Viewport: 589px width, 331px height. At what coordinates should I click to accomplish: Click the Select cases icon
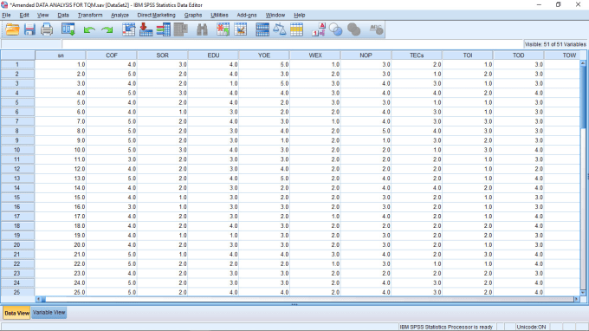pos(296,29)
